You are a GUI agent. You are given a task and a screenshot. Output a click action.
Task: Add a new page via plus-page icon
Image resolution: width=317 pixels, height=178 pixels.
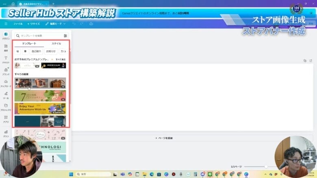coord(311,60)
